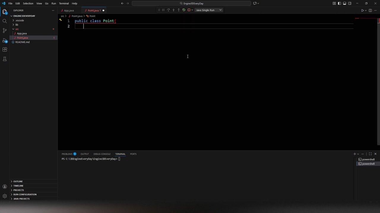Open the Help menu
The image size is (380, 213).
click(75, 3)
